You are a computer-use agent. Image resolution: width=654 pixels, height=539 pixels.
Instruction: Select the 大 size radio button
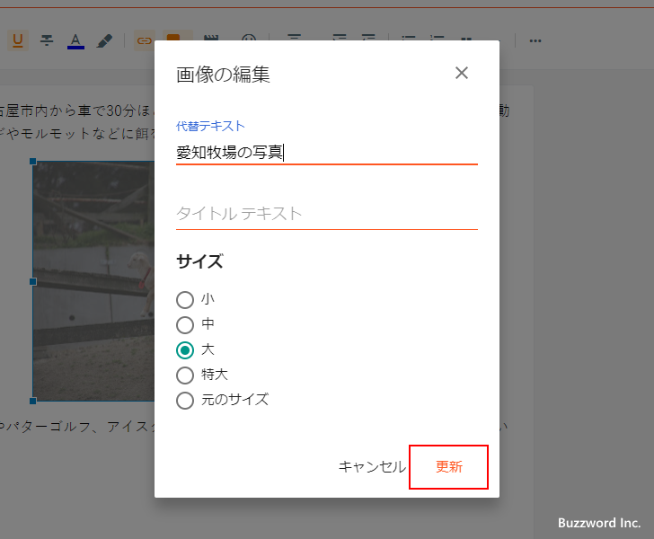coord(185,350)
